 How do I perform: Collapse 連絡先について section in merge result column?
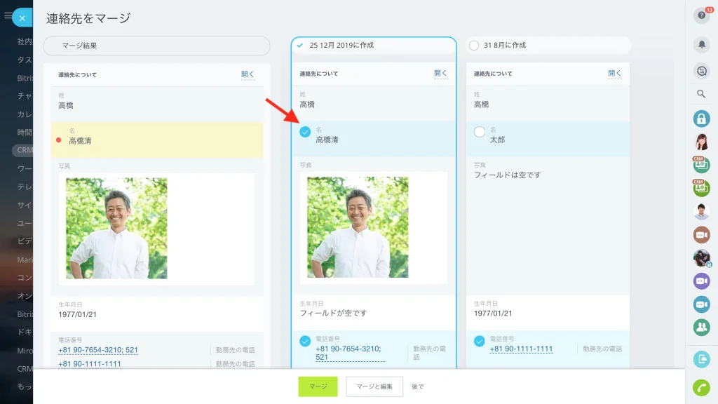point(248,74)
